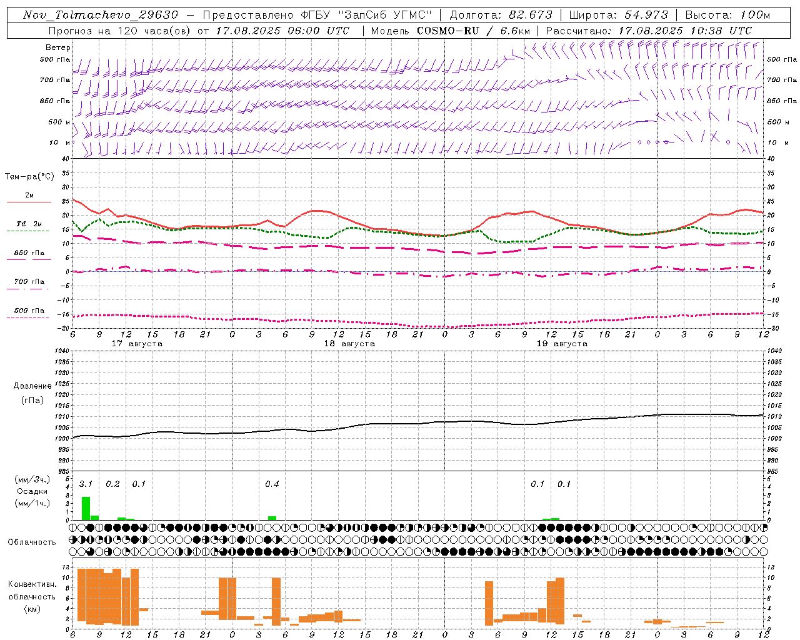This screenshot has width=800, height=640.
Task: Click the dotted pink line sample under "500 гПа" legend
Action: (28, 317)
